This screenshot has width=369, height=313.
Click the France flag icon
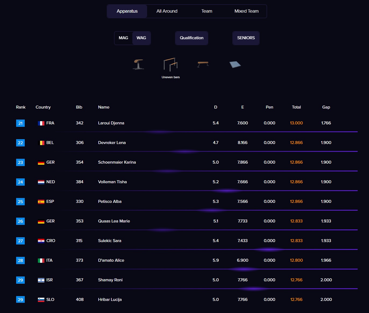click(x=41, y=123)
